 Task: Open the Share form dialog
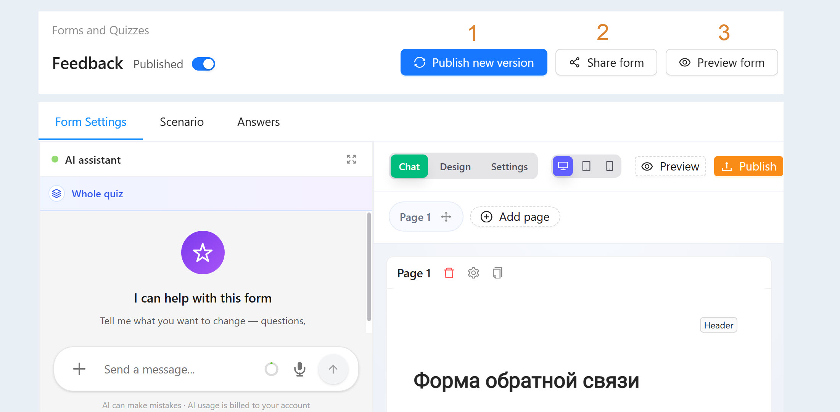click(x=606, y=63)
